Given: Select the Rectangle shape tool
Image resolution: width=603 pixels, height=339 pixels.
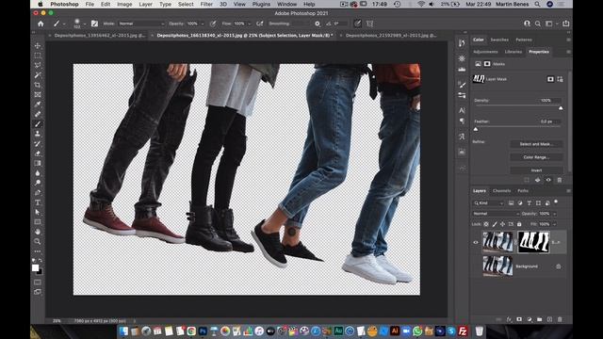Looking at the screenshot, I should [38, 222].
